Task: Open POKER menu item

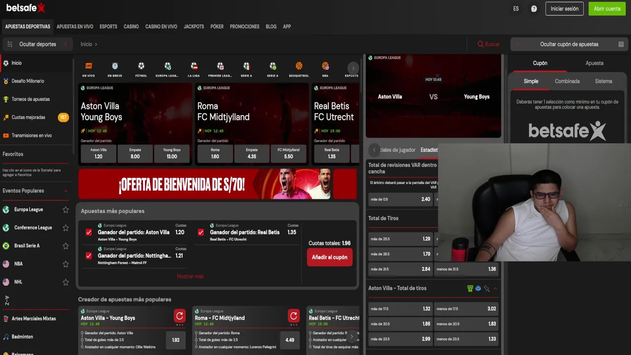Action: click(217, 27)
